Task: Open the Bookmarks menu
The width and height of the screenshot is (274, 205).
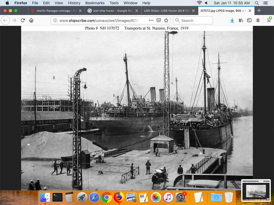Action: pos(95,3)
